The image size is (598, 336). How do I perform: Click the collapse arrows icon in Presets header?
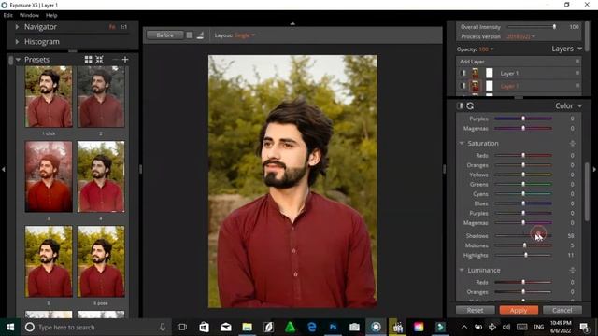[x=100, y=60]
